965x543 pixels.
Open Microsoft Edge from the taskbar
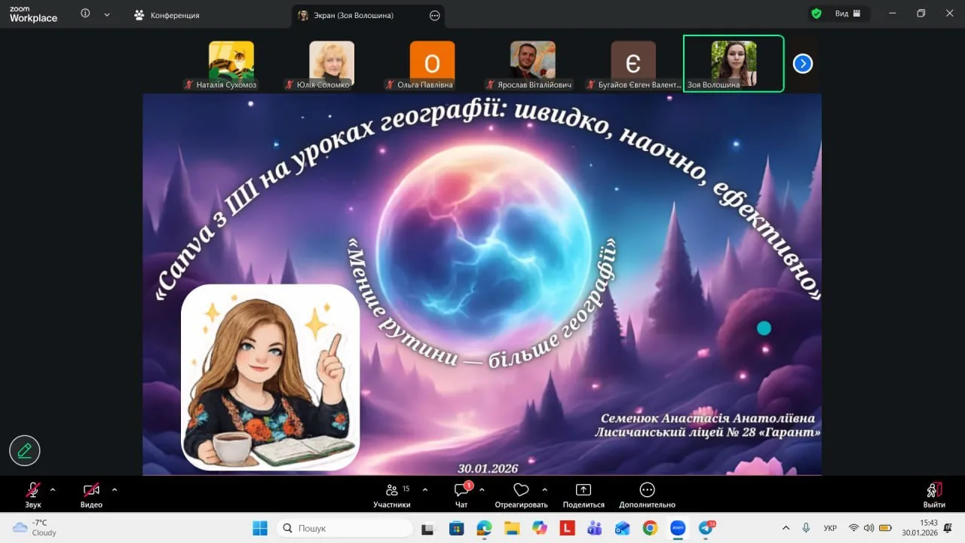click(x=484, y=528)
